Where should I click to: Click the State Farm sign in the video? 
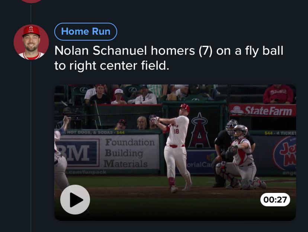click(262, 110)
